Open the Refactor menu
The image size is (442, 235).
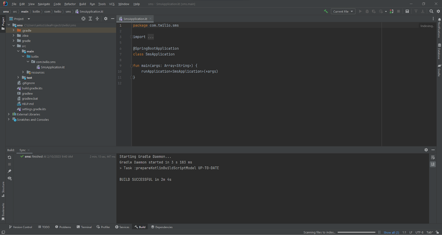pyautogui.click(x=70, y=4)
